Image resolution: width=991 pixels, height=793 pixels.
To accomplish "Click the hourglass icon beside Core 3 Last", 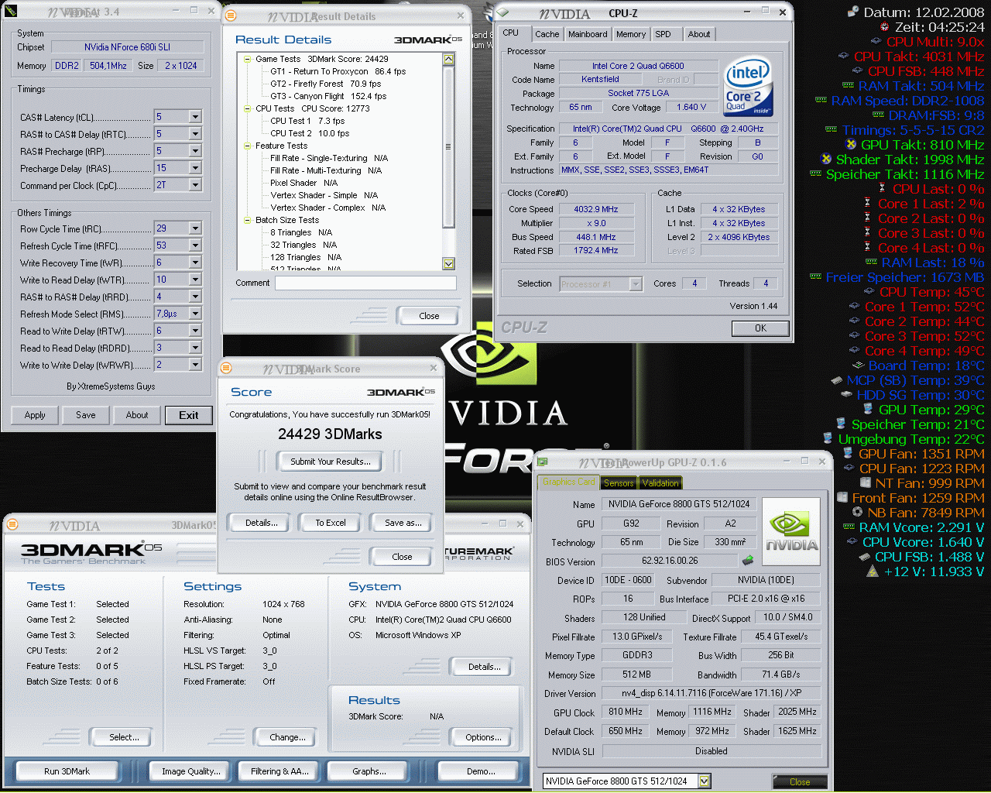I will pos(867,232).
